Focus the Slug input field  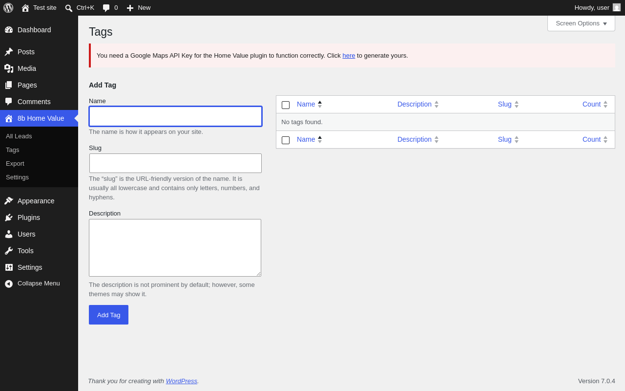click(175, 163)
